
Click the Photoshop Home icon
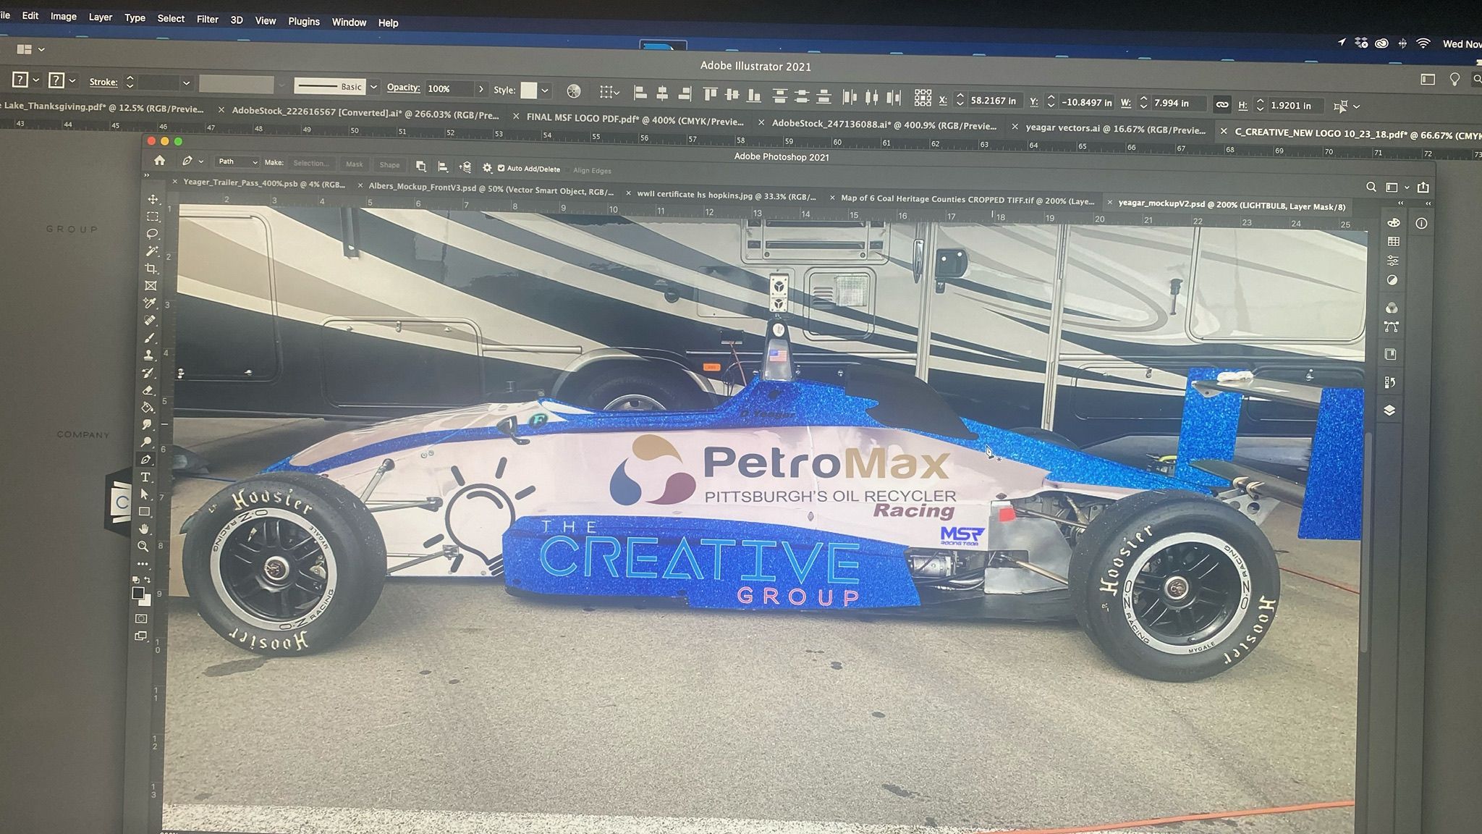pyautogui.click(x=159, y=161)
